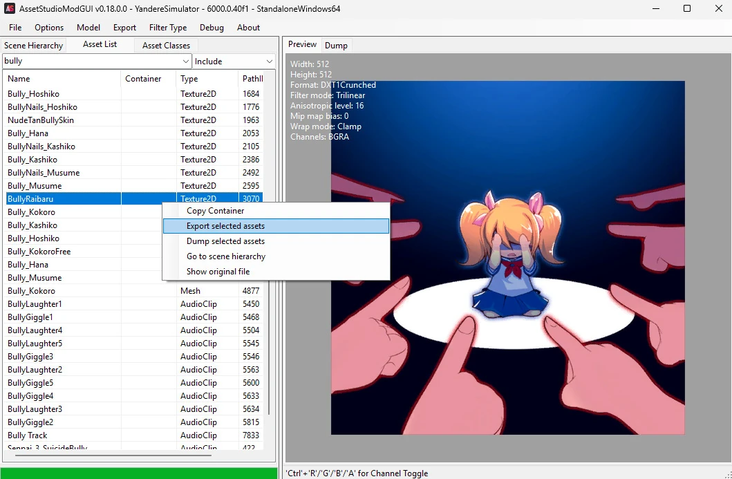732x479 pixels.
Task: Select the BullyLaughter4 audio clip
Action: point(135,330)
